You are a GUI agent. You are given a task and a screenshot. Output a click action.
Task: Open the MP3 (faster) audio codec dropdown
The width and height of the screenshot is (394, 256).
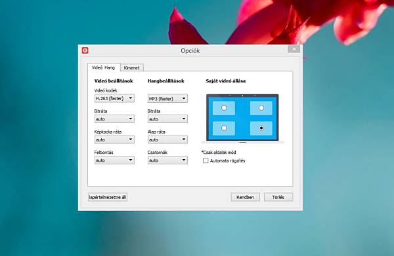167,98
